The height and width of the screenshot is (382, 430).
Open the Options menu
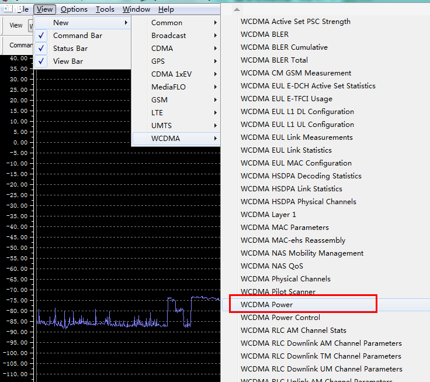(74, 9)
